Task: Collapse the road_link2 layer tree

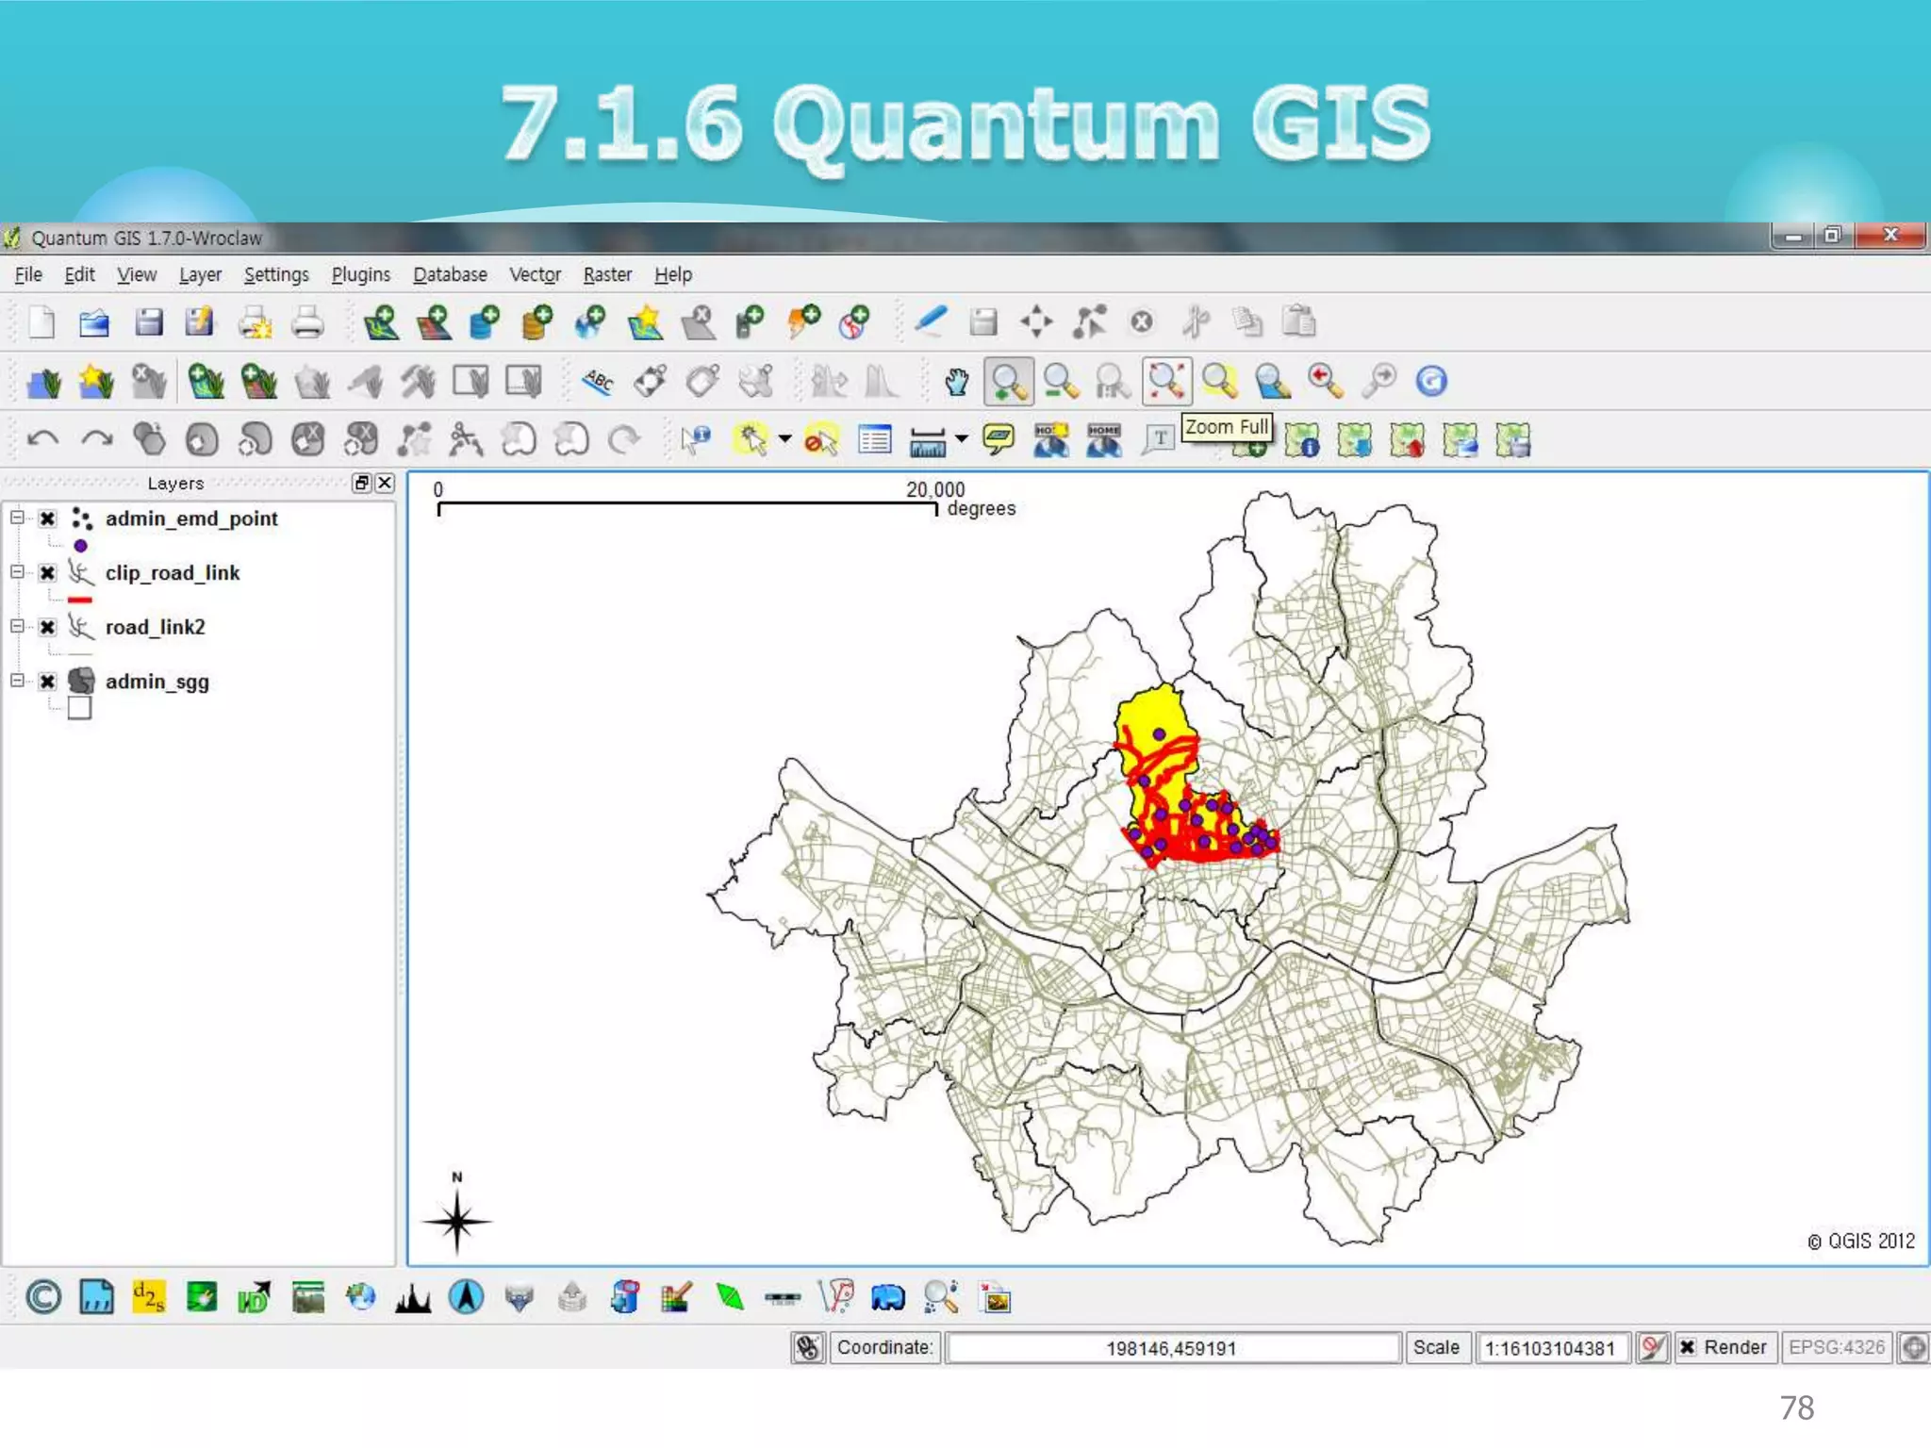Action: (17, 626)
